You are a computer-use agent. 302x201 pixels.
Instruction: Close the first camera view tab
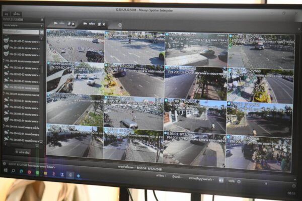coord(73,24)
